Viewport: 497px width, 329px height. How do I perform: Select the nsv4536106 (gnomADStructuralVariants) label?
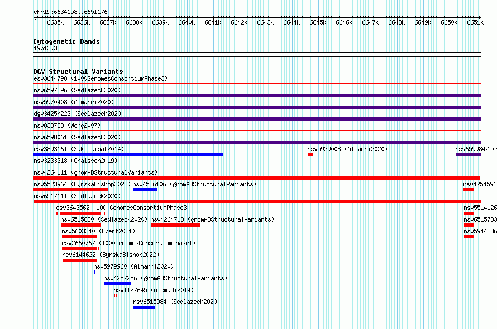tap(194, 184)
